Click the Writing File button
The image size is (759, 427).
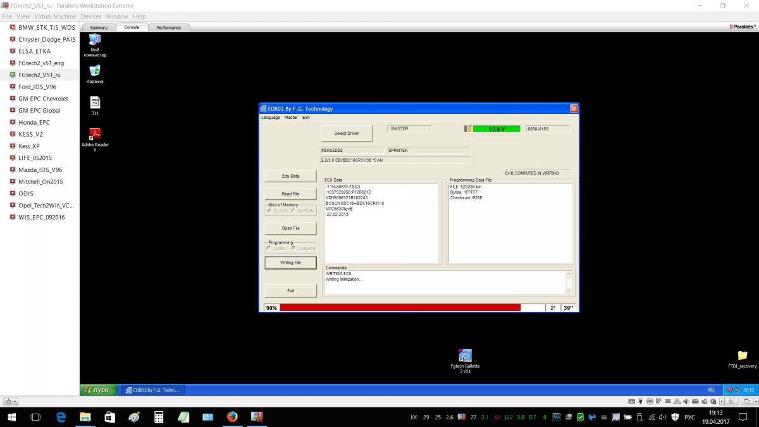click(291, 263)
